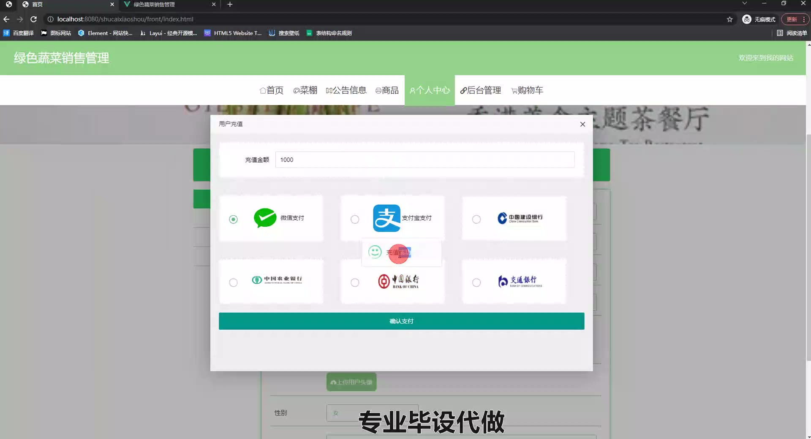811x439 pixels.
Task: Open the 百度翻译 bookmark
Action: [x=19, y=33]
